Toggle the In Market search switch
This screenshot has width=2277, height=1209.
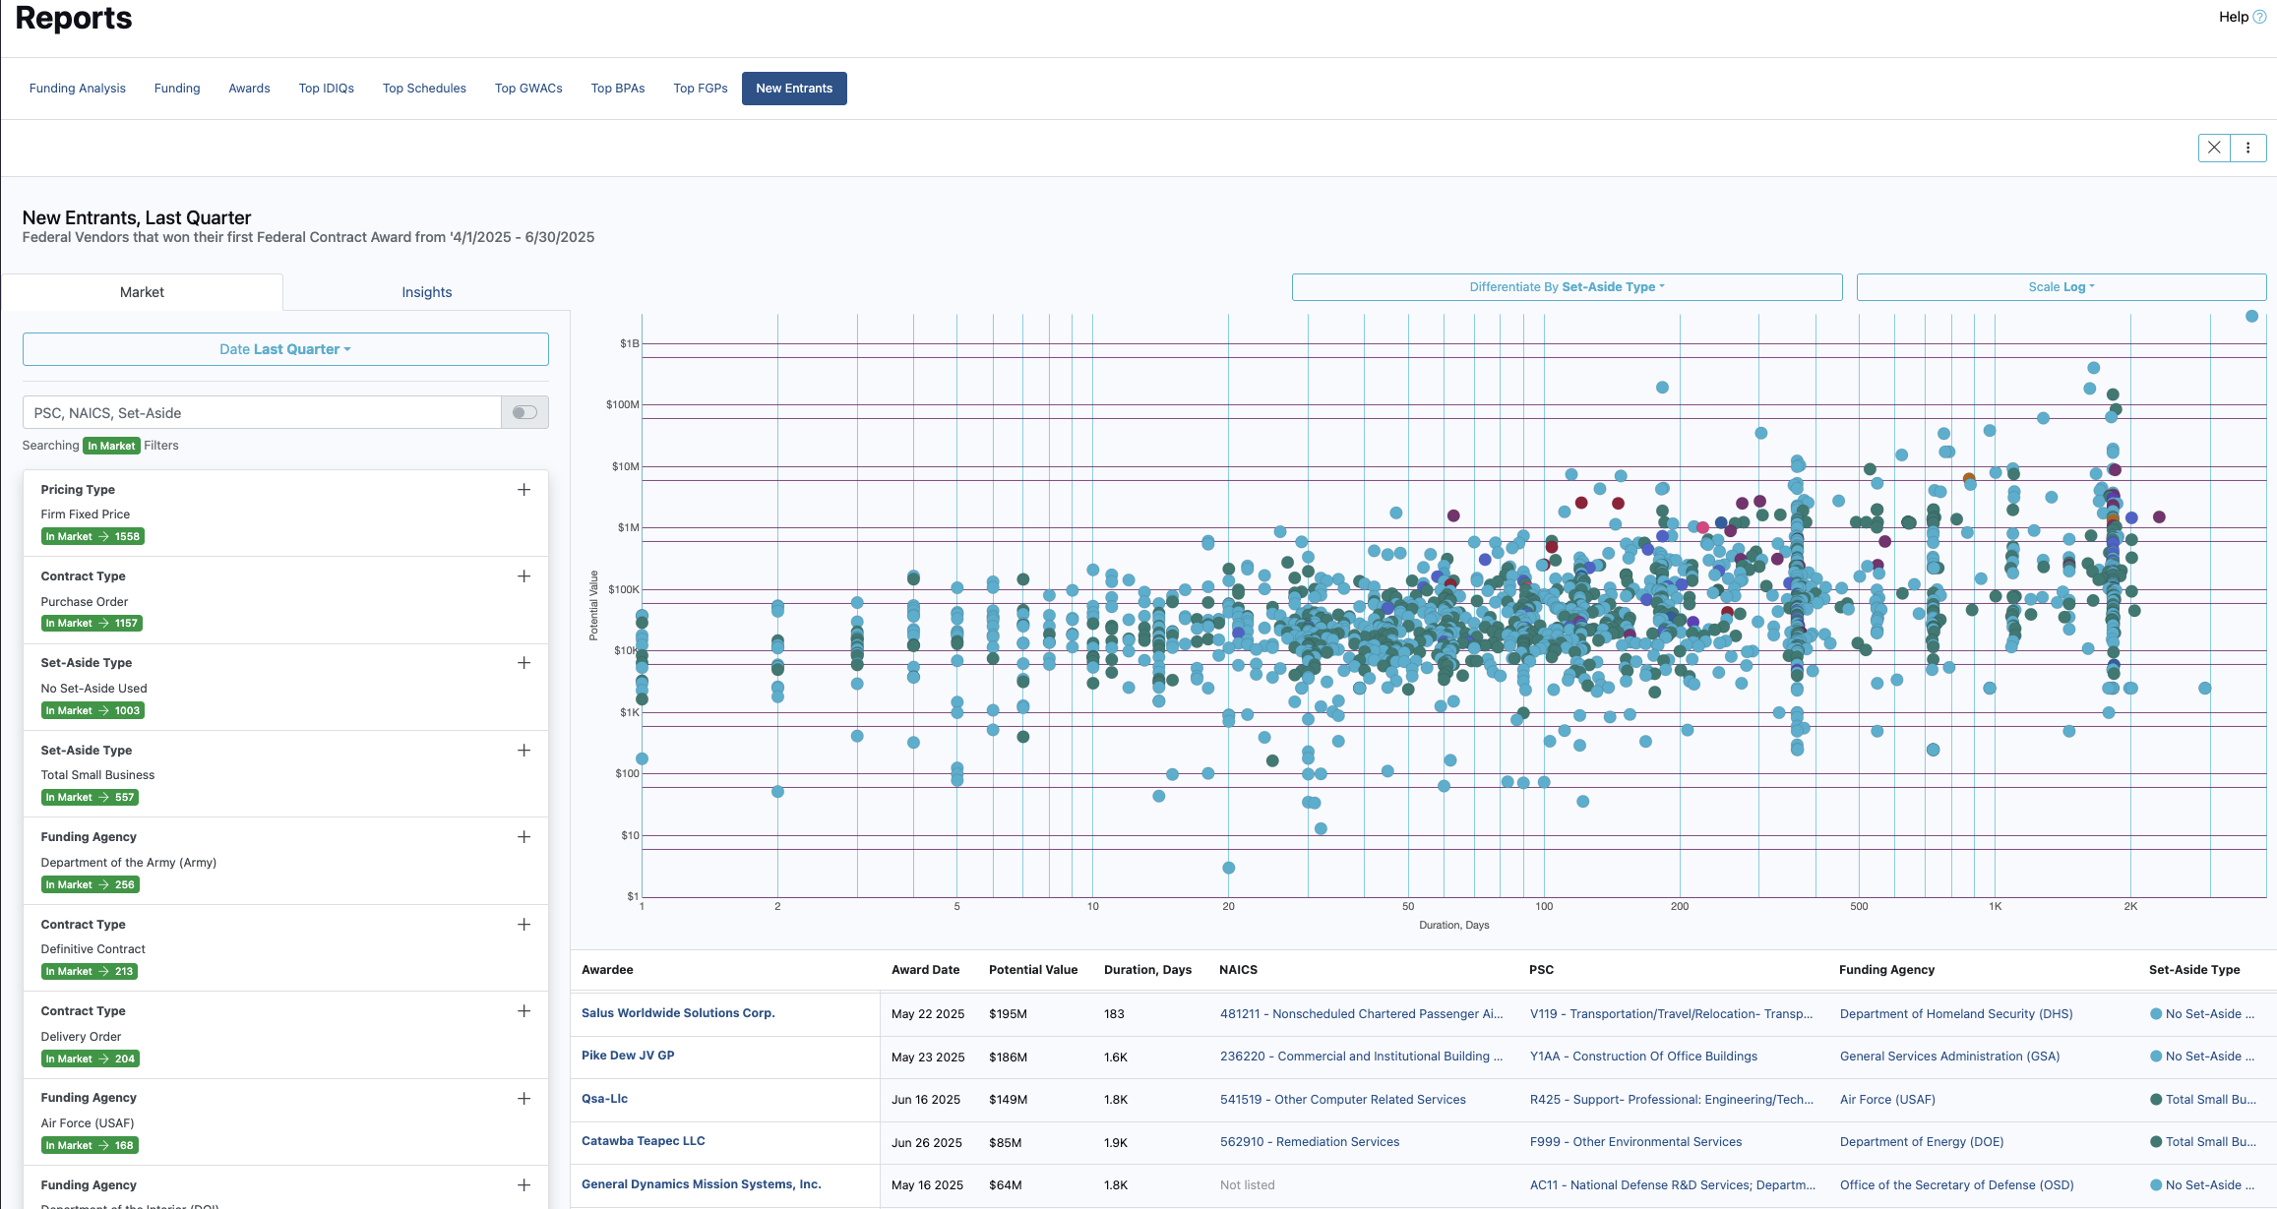524,413
